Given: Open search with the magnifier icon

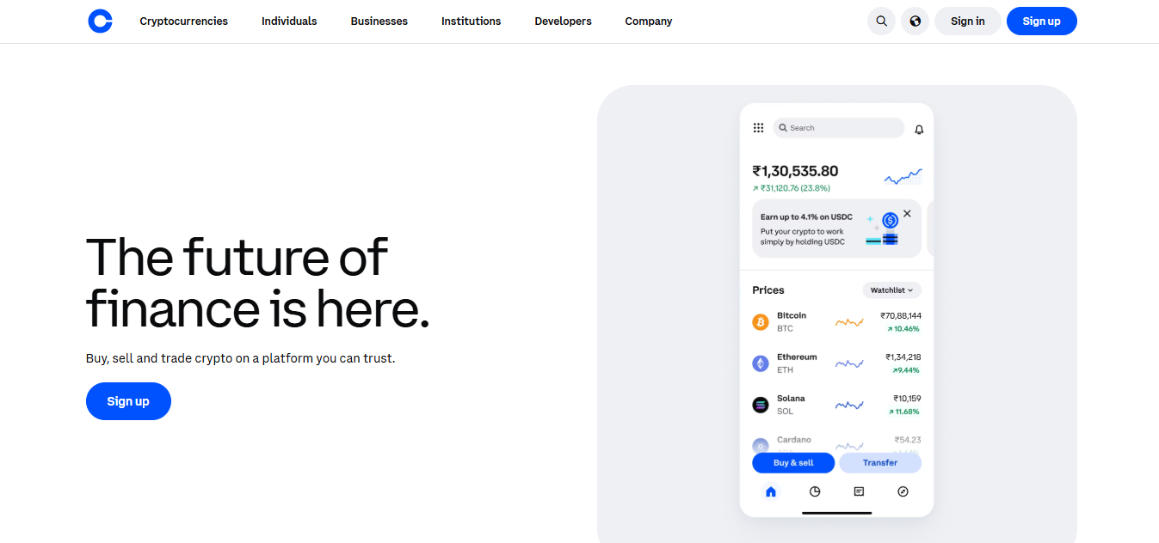Looking at the screenshot, I should (x=881, y=21).
